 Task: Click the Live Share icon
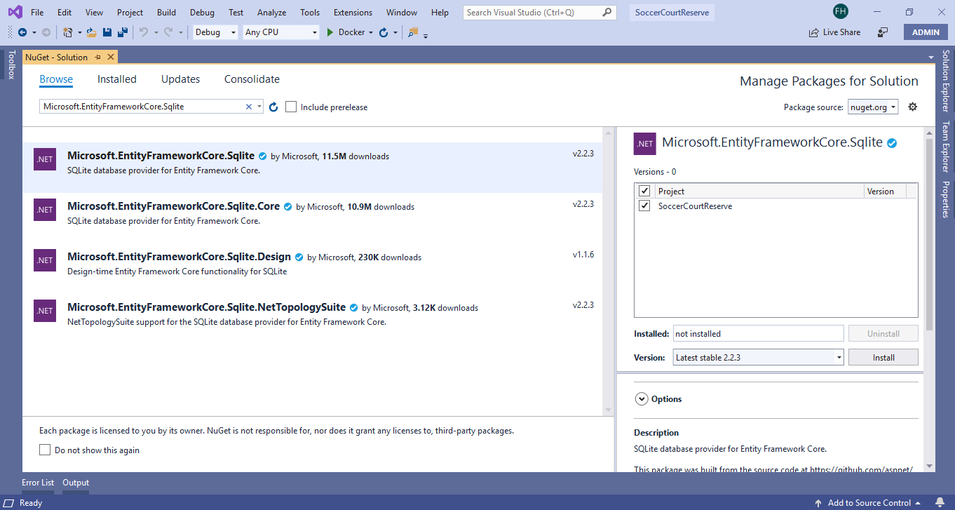pyautogui.click(x=814, y=32)
